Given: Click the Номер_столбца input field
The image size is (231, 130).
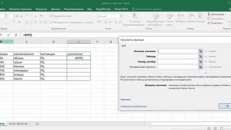Looking at the screenshot, I should pos(178,62).
